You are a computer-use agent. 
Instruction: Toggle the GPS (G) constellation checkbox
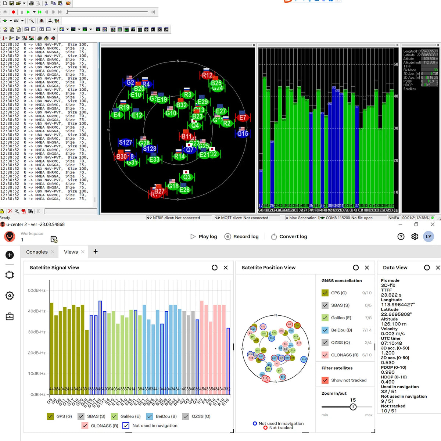click(325, 293)
